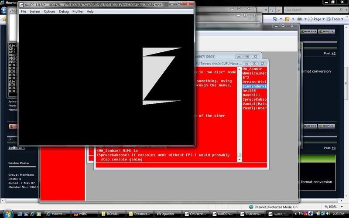
Task: Click the IE horizontal scrollbar right arrow
Action: click(x=342, y=201)
